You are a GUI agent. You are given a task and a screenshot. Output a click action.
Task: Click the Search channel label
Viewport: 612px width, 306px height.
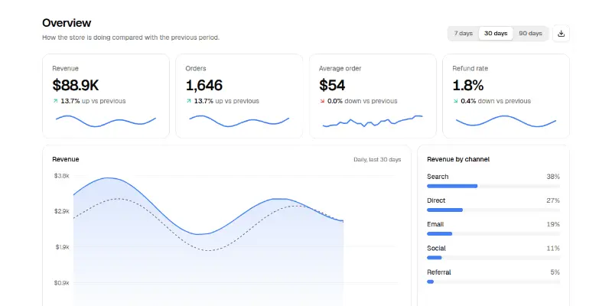point(438,177)
